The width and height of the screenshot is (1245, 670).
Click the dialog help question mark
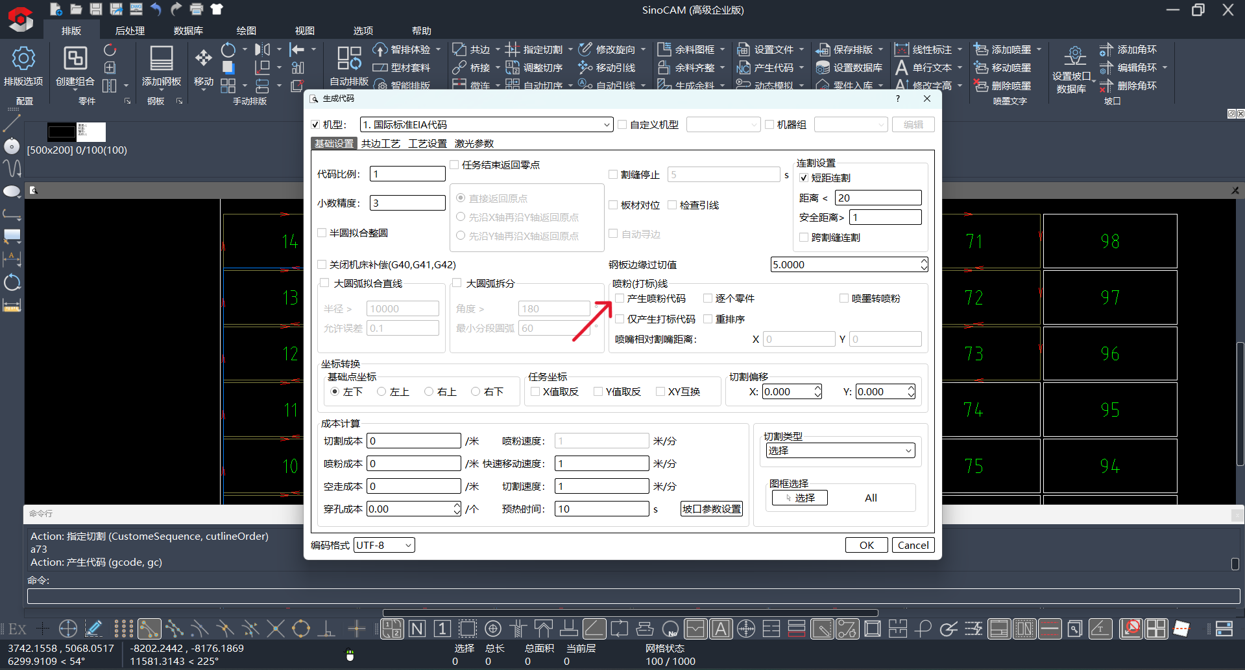[897, 98]
